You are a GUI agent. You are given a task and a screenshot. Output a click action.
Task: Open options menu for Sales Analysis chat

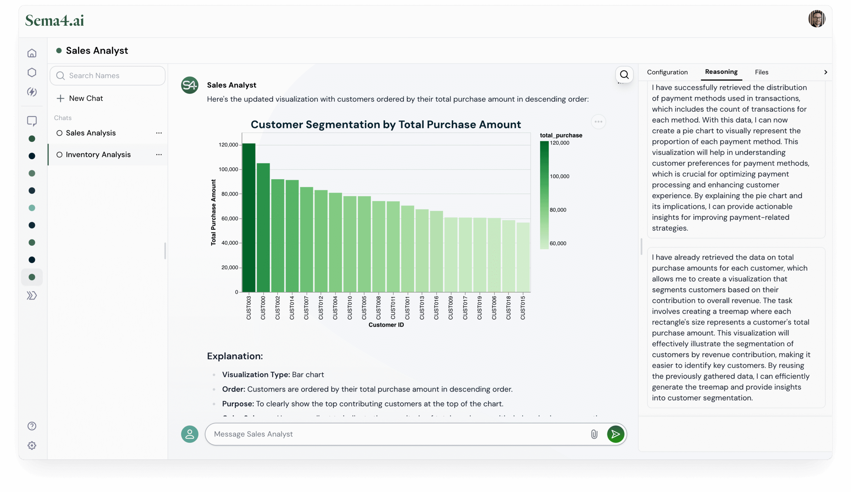[159, 133]
